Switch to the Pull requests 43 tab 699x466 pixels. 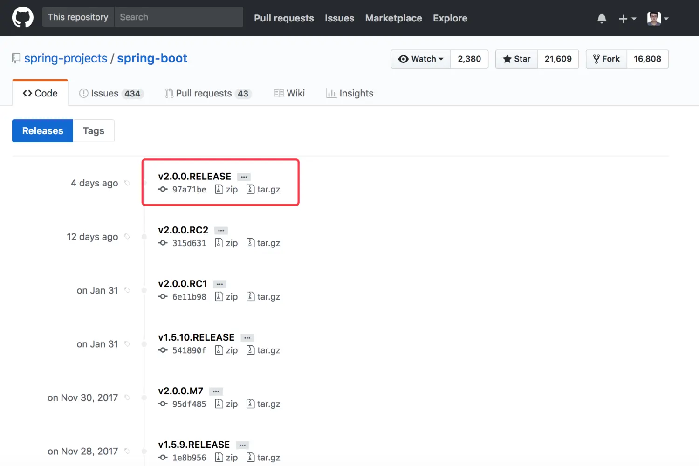tap(208, 93)
